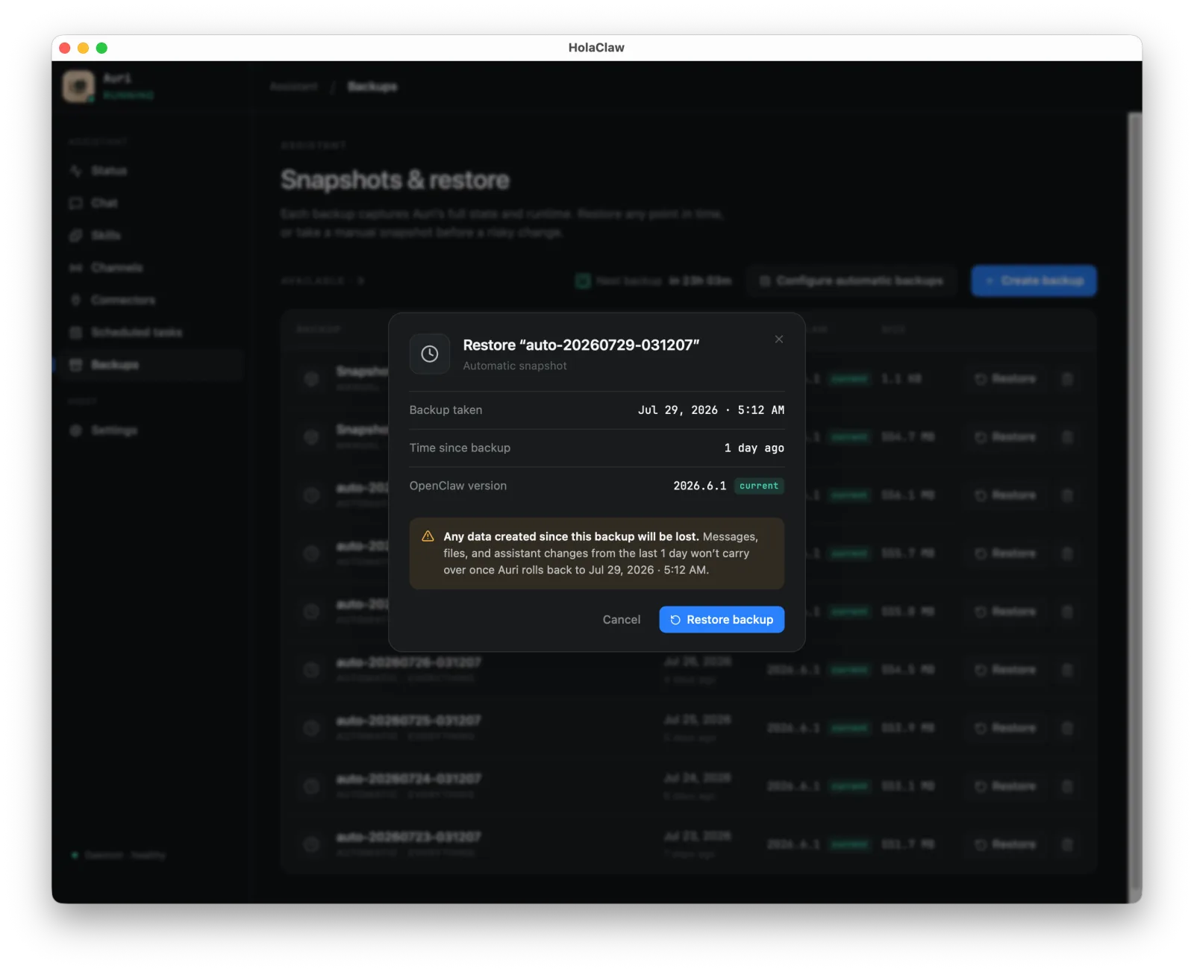Click clock icon of auto-20260725-031207 row
The width and height of the screenshot is (1194, 972).
coord(311,728)
